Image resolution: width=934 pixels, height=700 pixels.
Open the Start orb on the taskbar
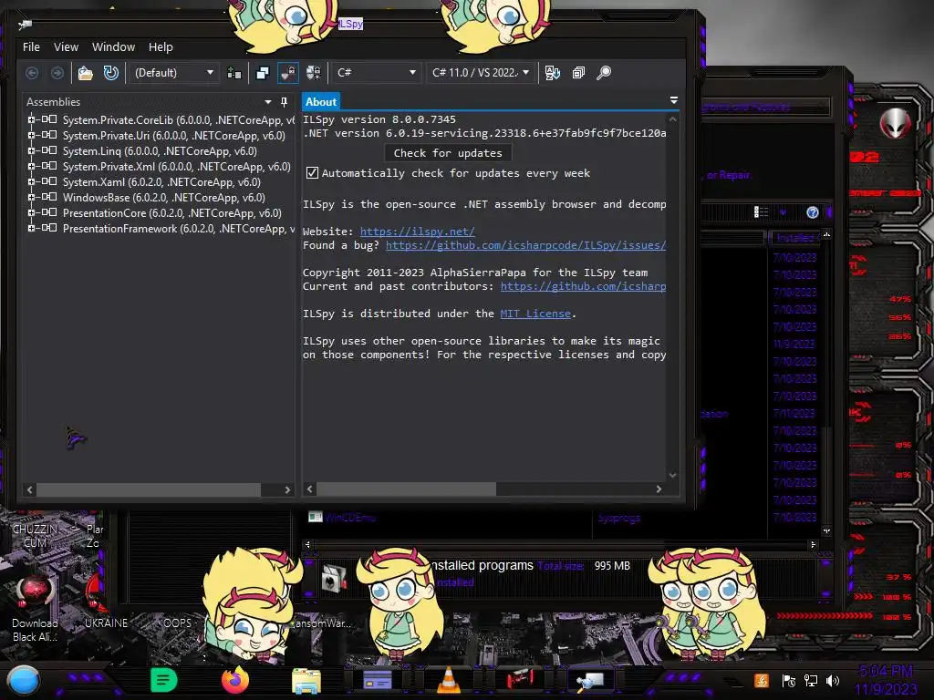click(24, 681)
